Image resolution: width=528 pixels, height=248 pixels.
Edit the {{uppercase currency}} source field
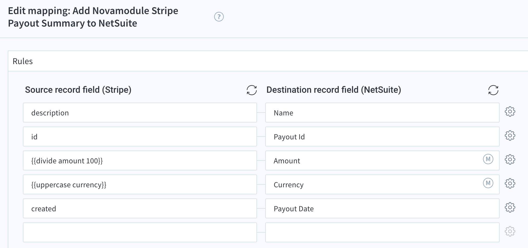[x=140, y=184]
